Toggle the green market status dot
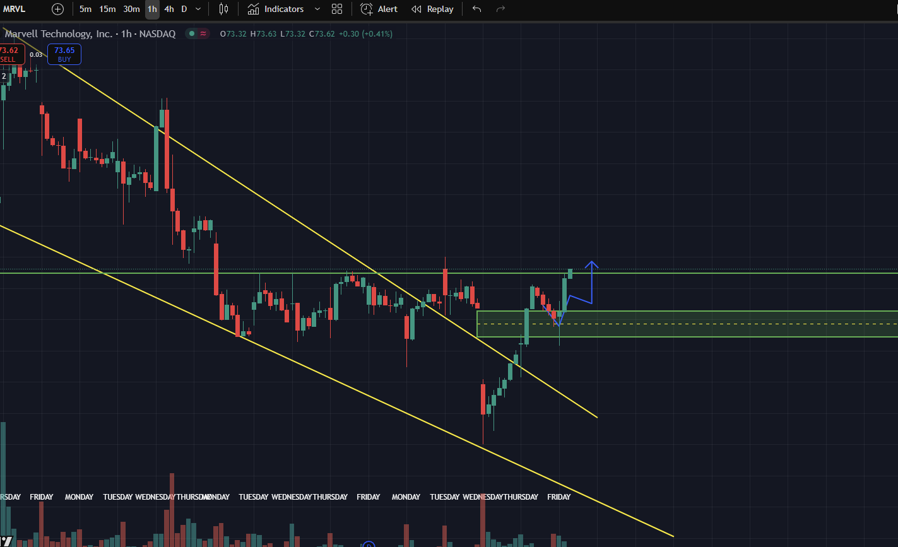Screen dimensions: 898x547 191,33
